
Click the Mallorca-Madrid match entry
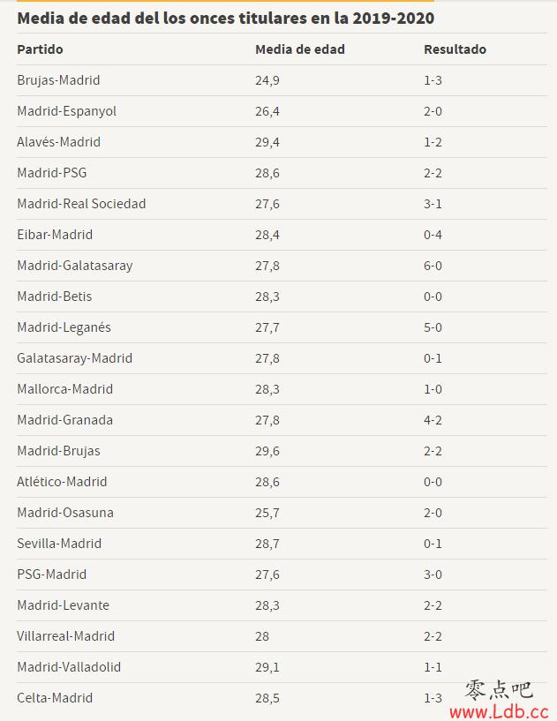(x=64, y=389)
